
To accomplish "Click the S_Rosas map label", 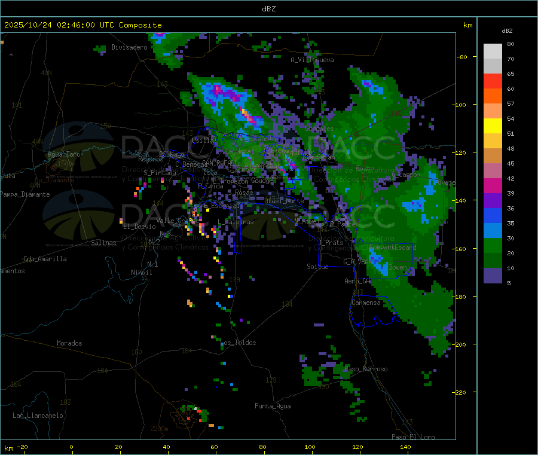I will point(240,193).
